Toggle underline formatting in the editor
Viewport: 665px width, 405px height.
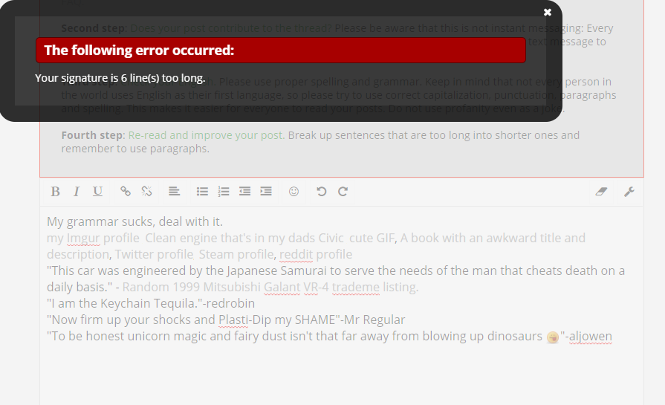[97, 192]
